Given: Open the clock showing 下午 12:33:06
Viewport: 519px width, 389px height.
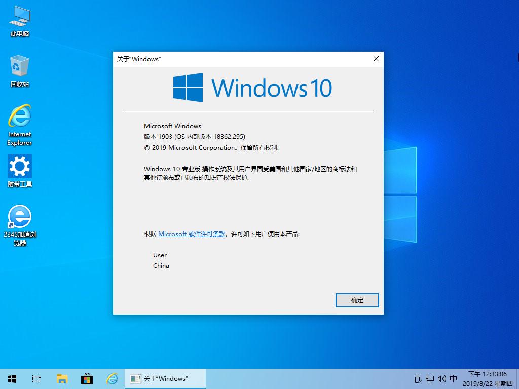Looking at the screenshot, I should click(x=488, y=379).
